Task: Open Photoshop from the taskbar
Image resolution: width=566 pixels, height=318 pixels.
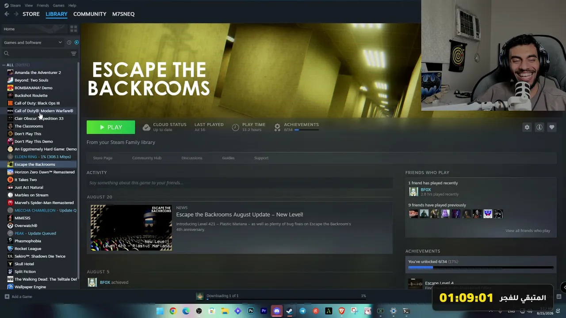Action: point(251,311)
